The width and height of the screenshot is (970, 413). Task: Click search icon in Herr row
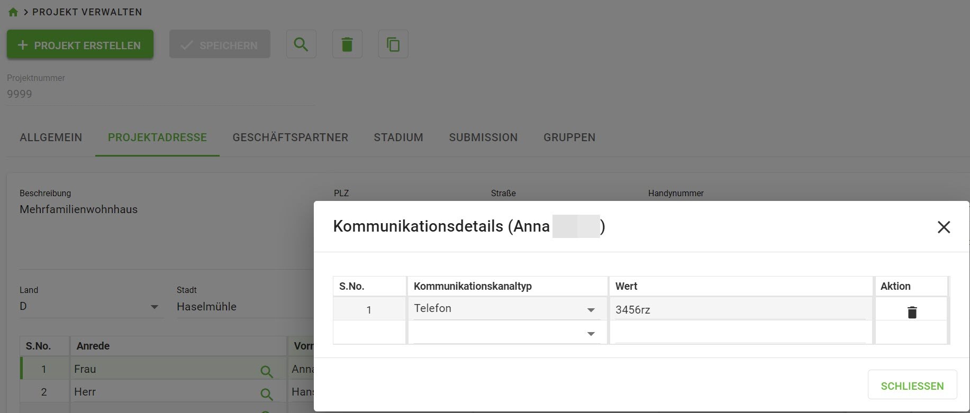tap(267, 394)
